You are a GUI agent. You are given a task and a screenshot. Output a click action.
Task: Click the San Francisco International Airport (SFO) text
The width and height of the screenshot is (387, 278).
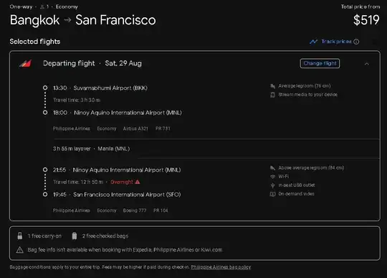point(127,195)
